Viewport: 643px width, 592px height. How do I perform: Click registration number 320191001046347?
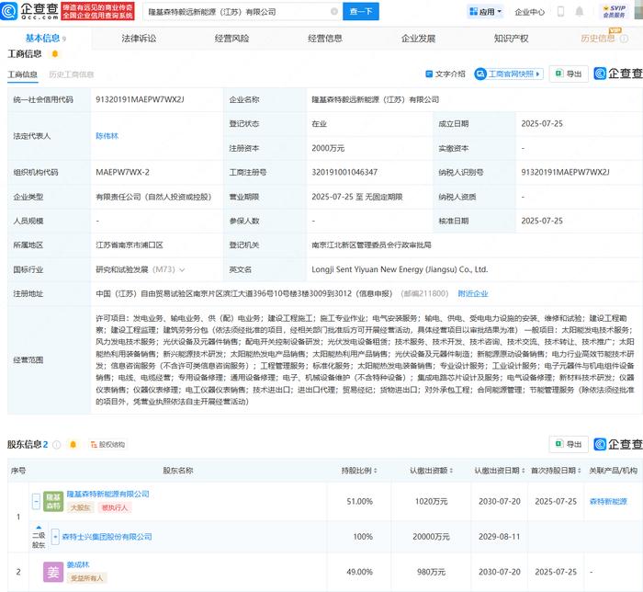click(x=344, y=172)
